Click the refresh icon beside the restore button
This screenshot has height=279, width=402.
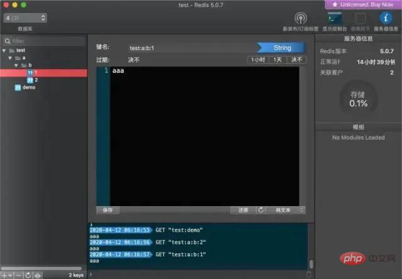[261, 210]
